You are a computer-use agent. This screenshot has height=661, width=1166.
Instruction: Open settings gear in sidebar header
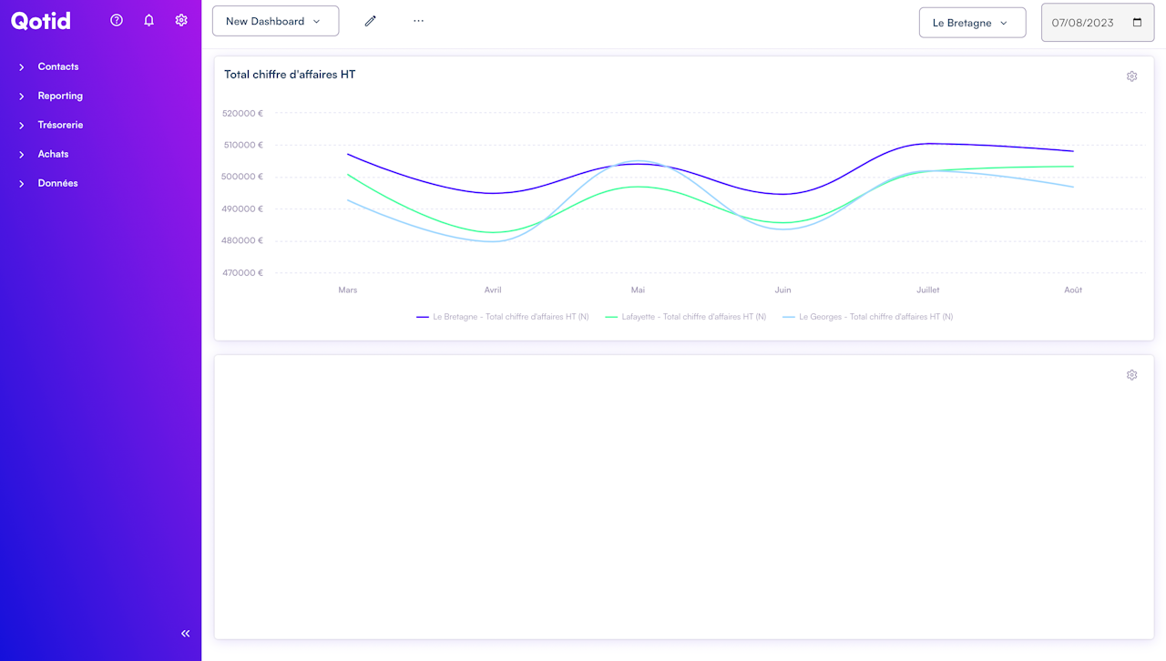[181, 20]
